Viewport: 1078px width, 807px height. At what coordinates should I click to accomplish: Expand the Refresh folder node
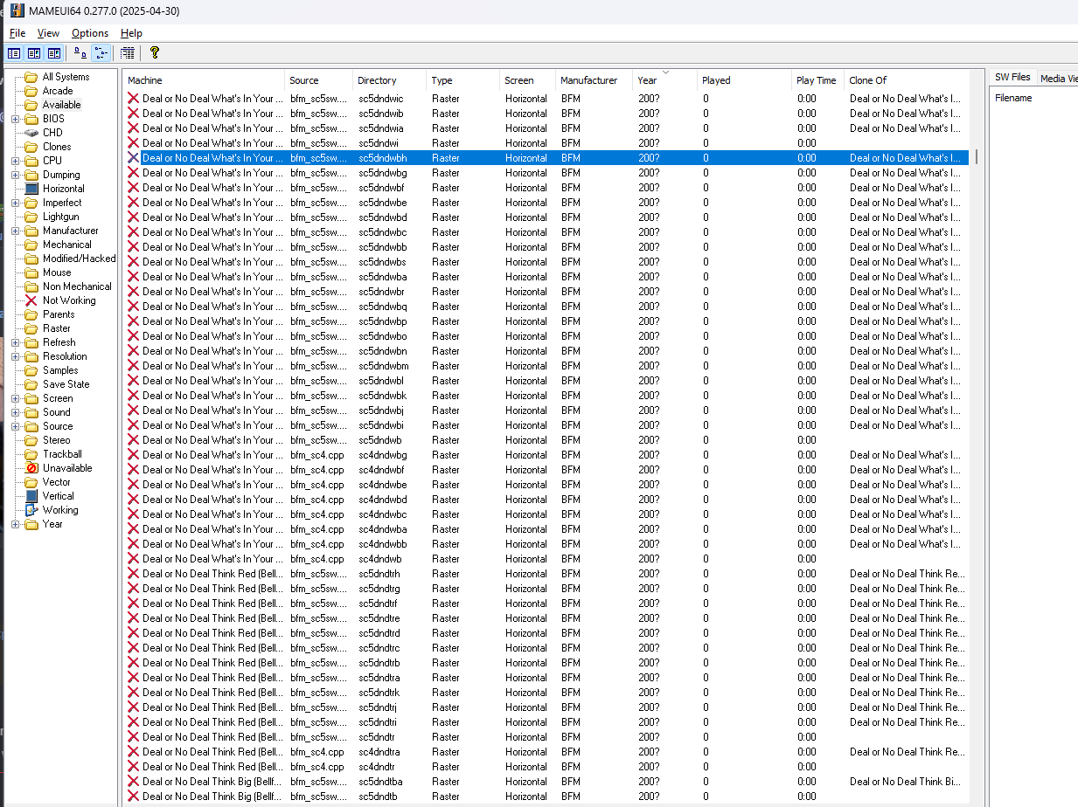pyautogui.click(x=15, y=342)
